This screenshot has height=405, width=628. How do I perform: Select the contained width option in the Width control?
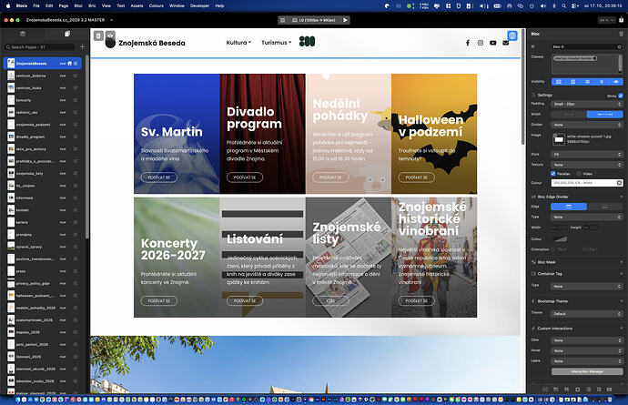point(569,115)
